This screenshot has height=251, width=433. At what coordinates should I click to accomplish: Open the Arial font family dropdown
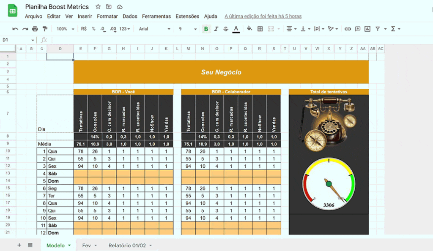point(154,29)
